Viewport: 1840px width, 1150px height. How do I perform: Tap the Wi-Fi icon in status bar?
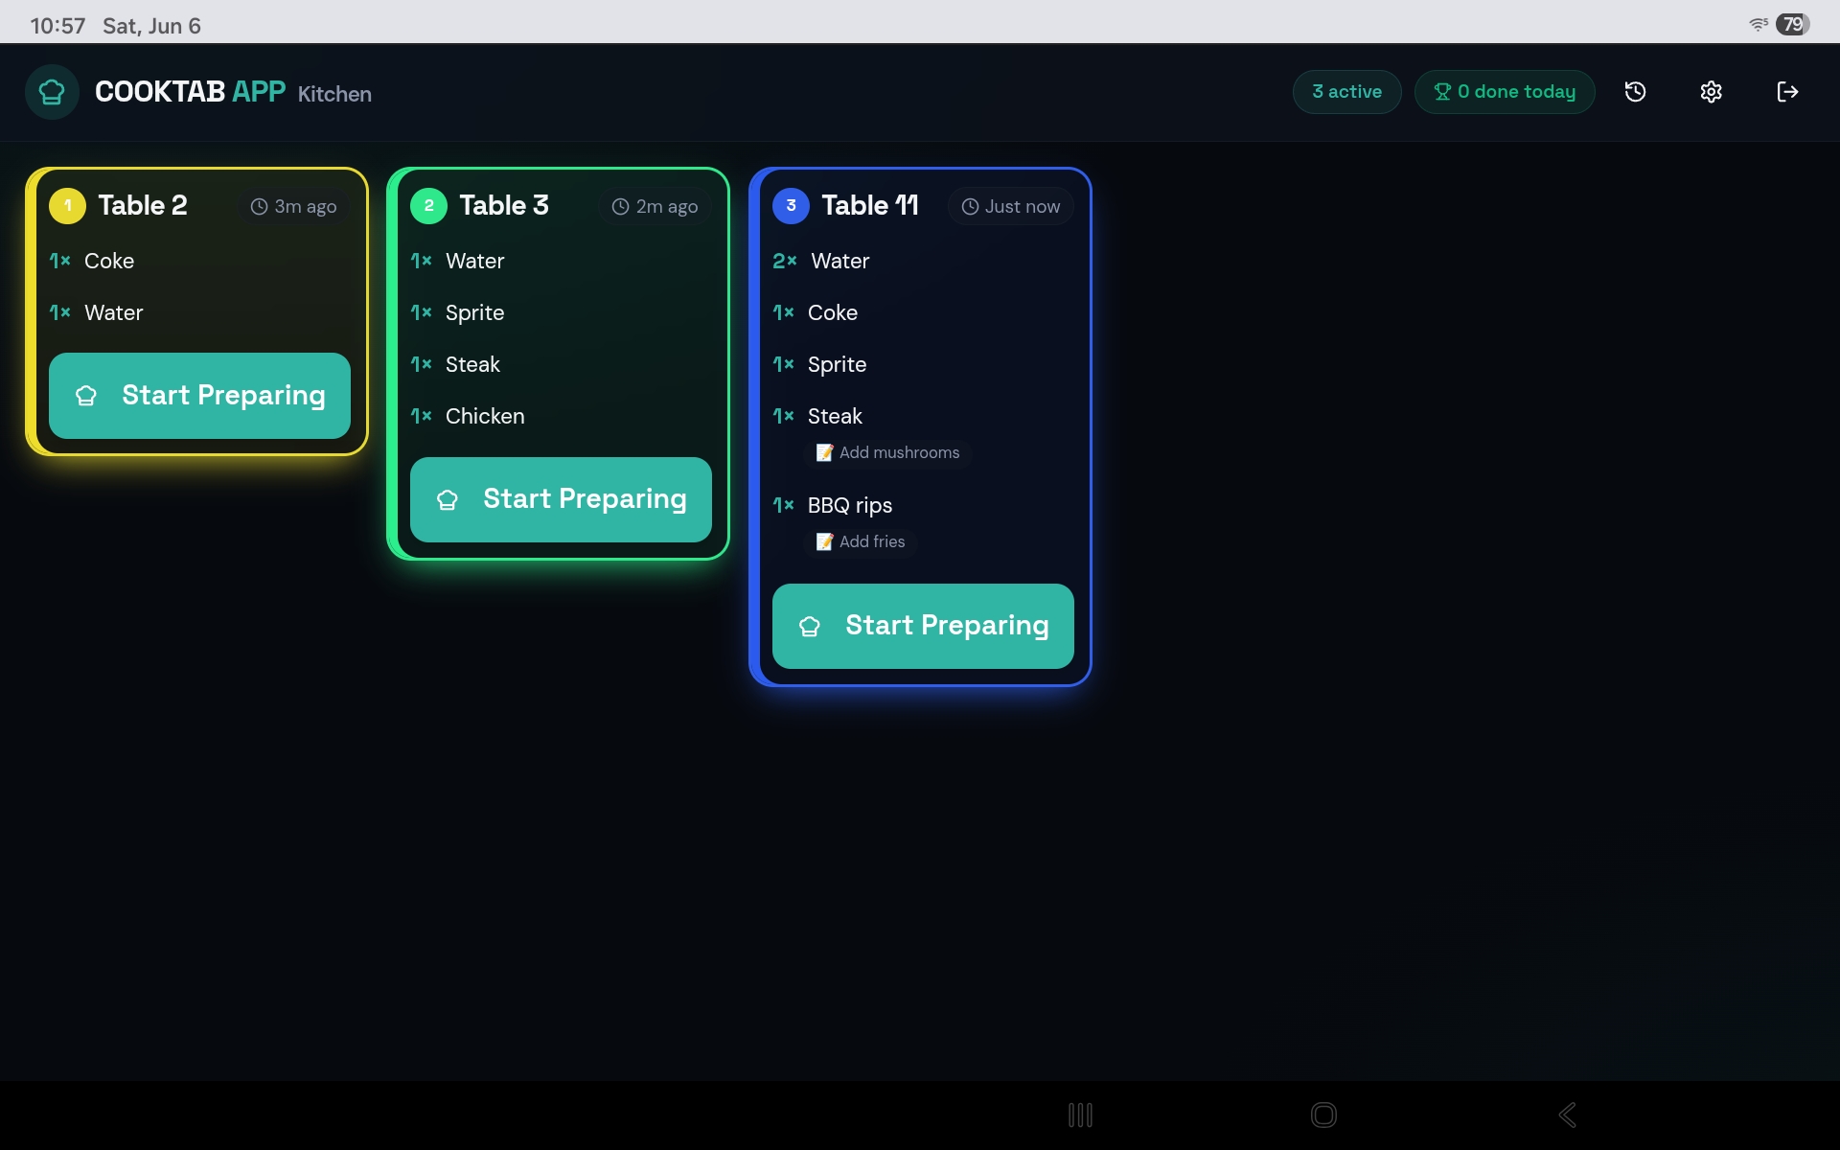tap(1759, 25)
